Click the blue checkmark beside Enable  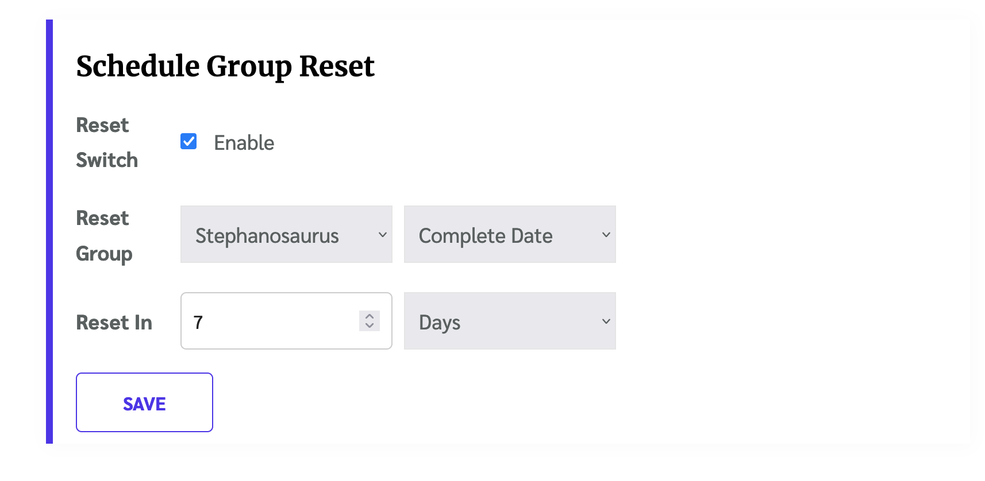point(188,141)
